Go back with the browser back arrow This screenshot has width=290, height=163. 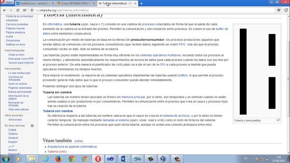coord(5,10)
